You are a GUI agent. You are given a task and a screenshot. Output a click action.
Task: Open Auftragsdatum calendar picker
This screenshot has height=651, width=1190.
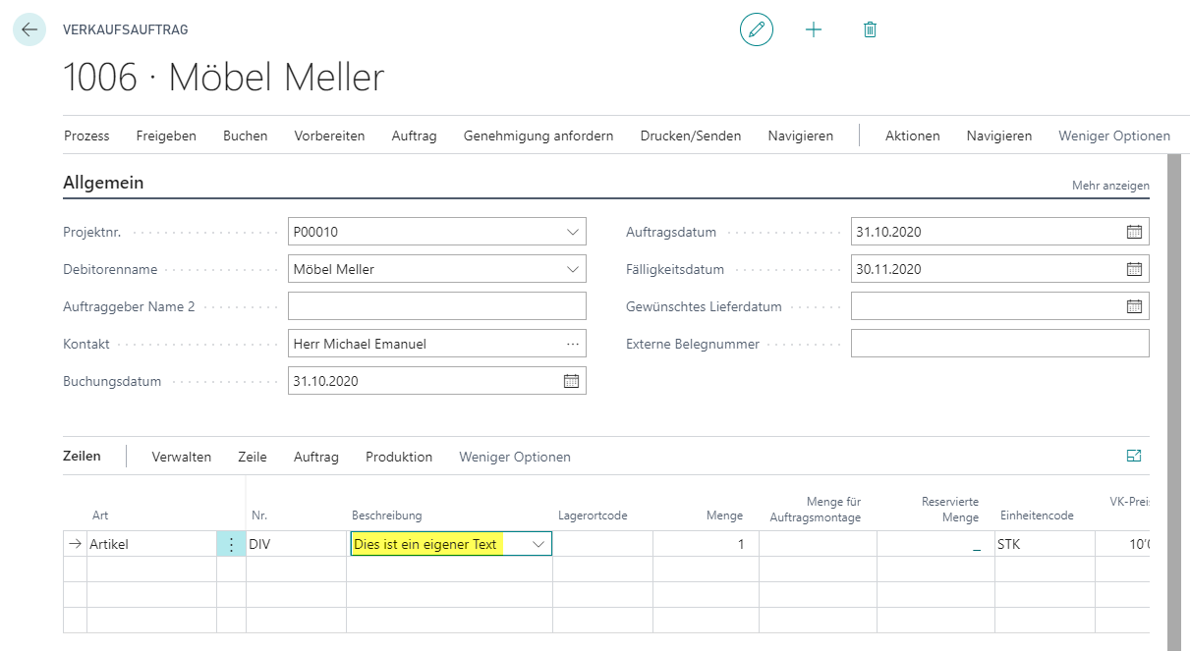pos(1134,233)
